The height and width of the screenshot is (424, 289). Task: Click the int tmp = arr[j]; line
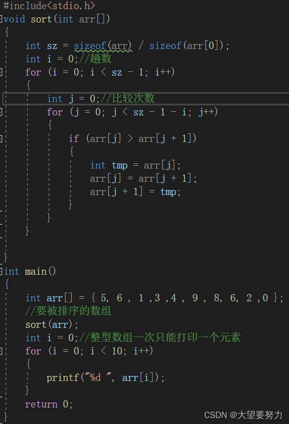135,165
